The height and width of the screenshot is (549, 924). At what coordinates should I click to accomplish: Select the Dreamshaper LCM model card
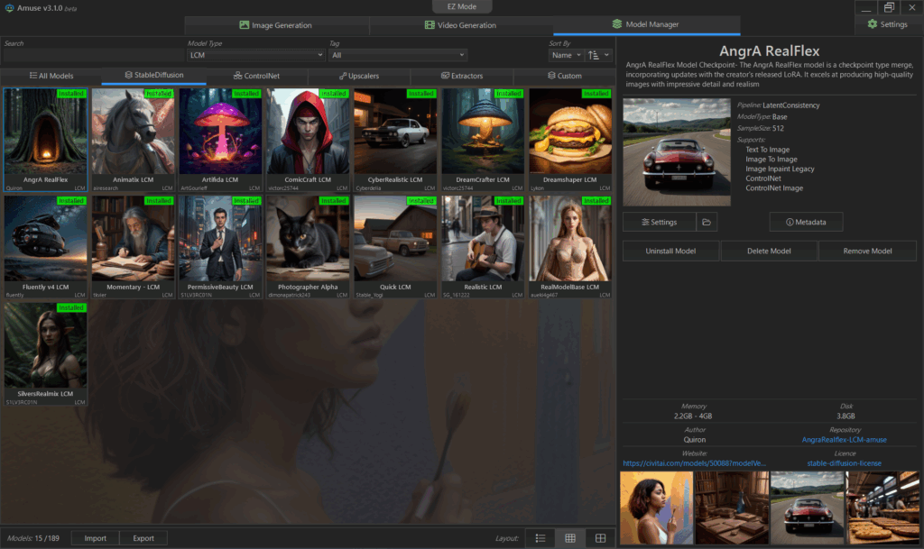click(570, 140)
